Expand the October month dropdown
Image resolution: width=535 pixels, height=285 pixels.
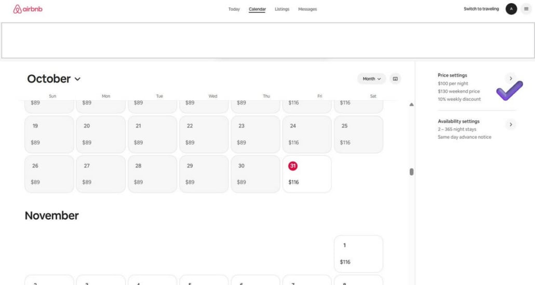coord(54,79)
